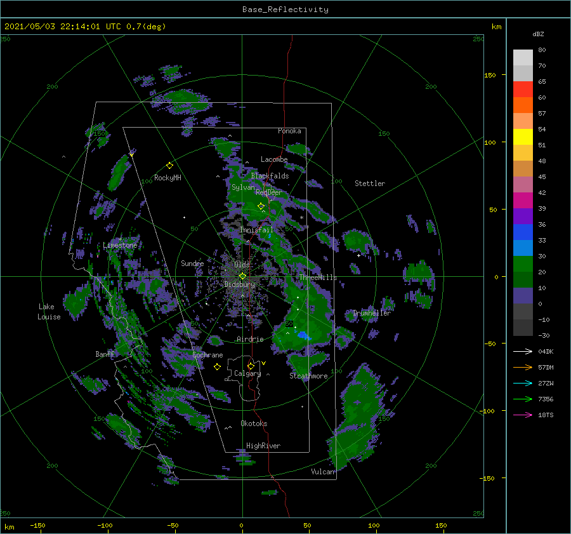Click the Innisfail city label
This screenshot has width=571, height=534.
click(x=256, y=230)
